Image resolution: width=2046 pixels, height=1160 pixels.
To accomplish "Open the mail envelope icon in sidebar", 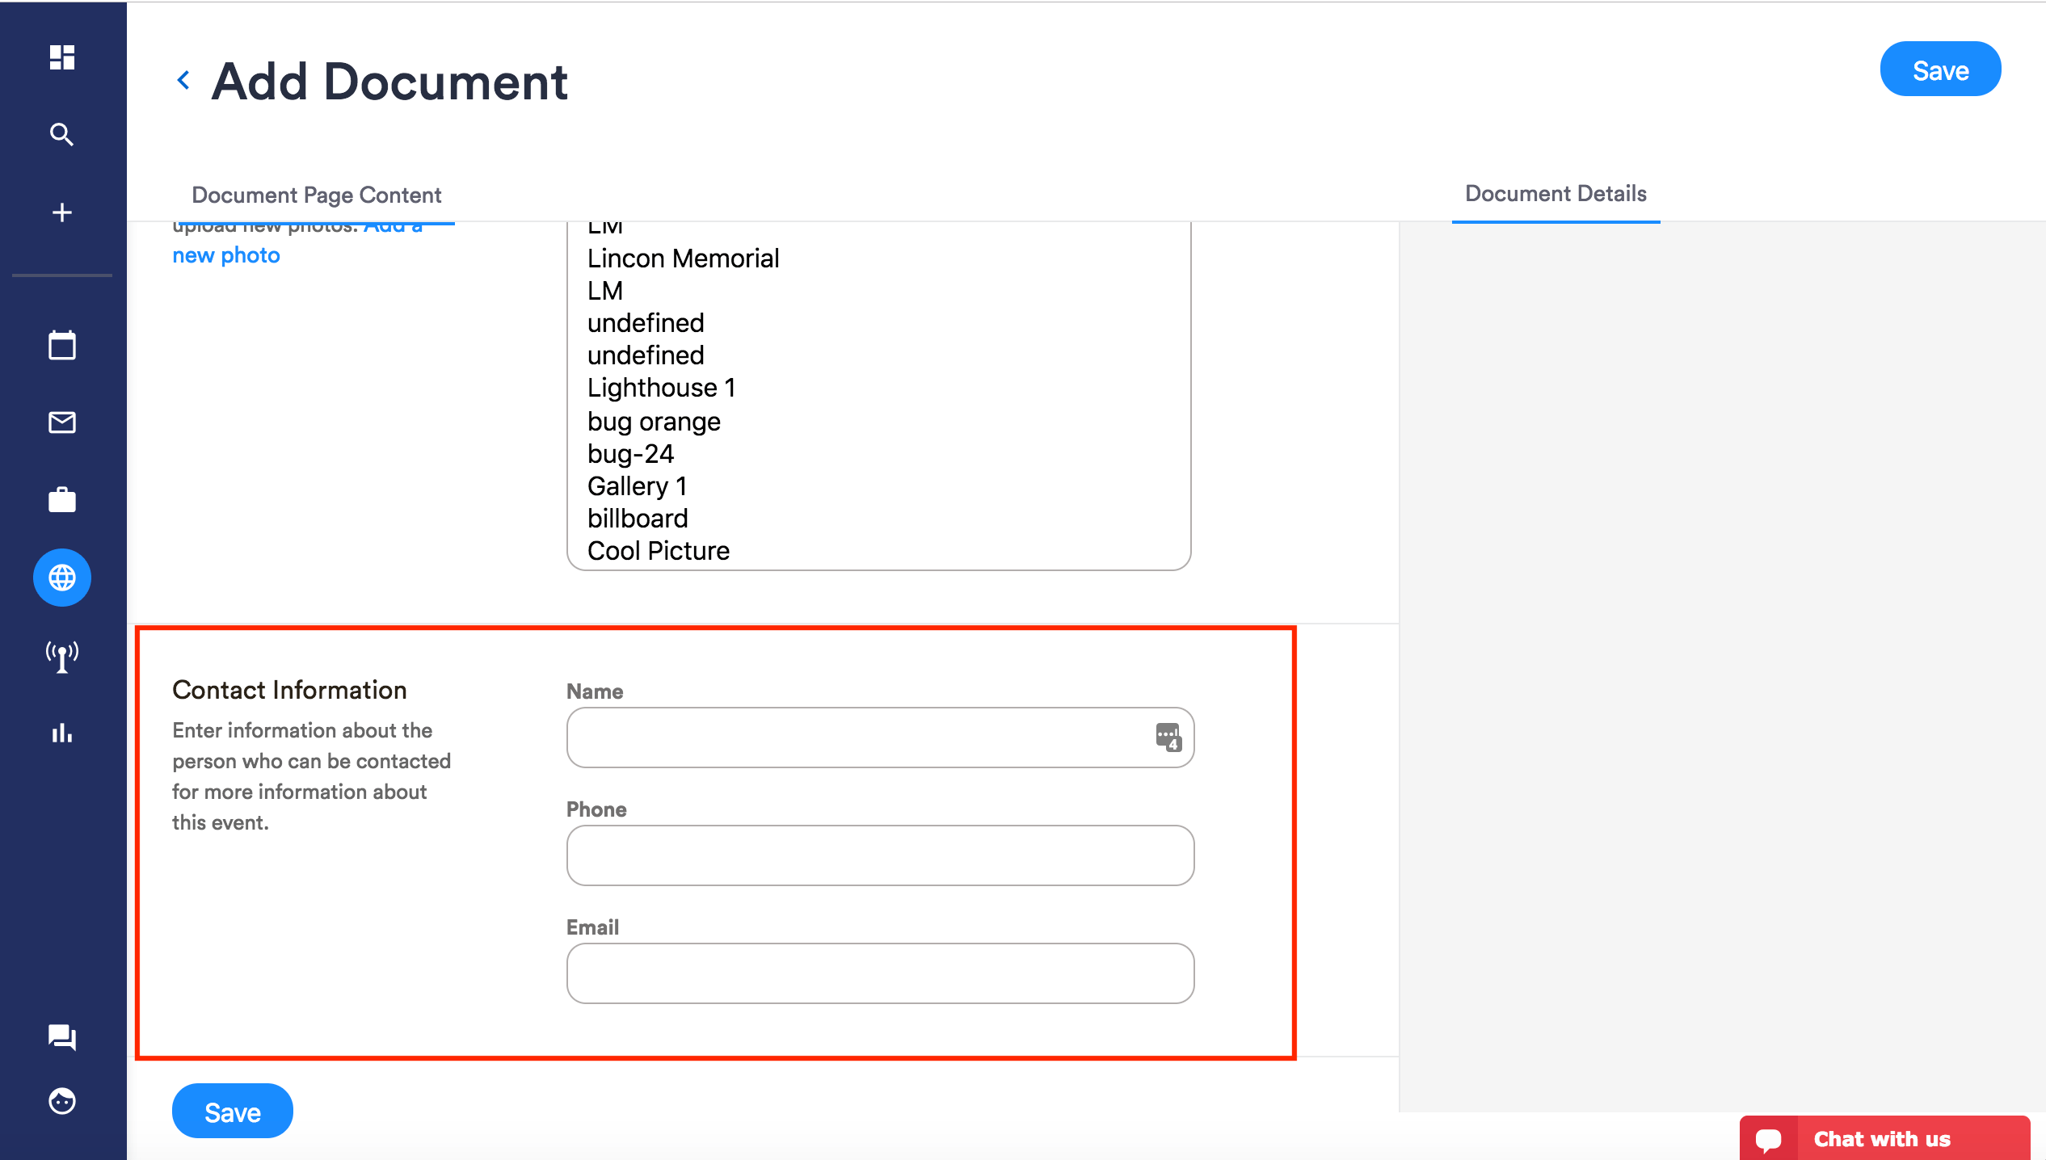I will pos(62,422).
